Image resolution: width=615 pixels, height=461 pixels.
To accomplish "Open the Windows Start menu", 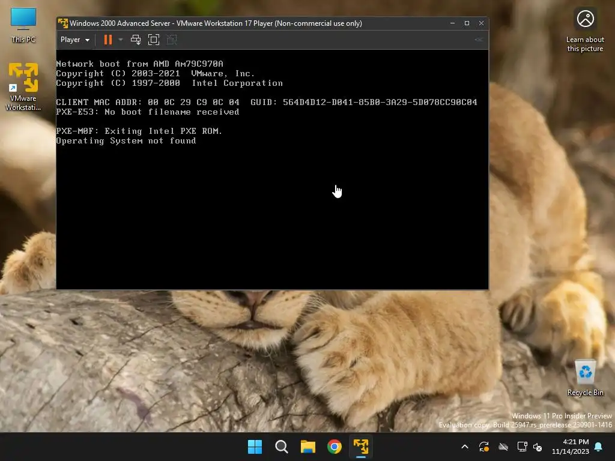I will [255, 447].
